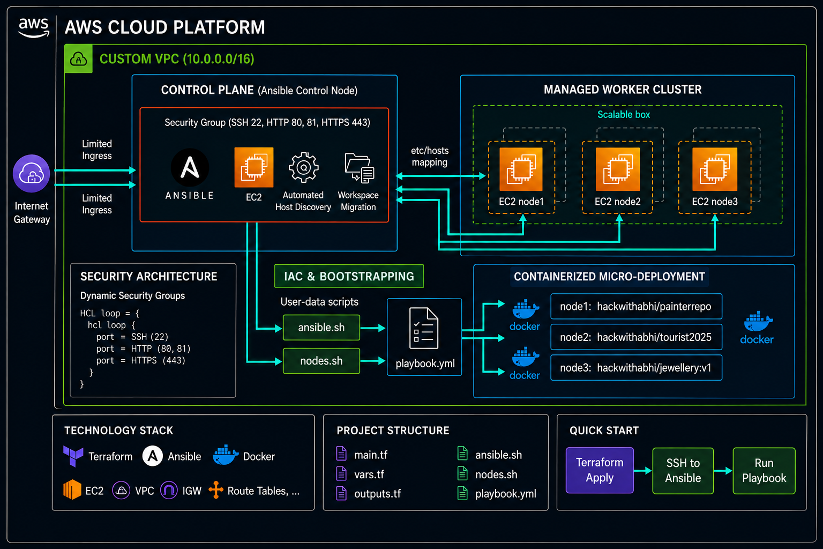Click the Ansible logo in Control Plane
This screenshot has height=549, width=823.
click(x=190, y=167)
